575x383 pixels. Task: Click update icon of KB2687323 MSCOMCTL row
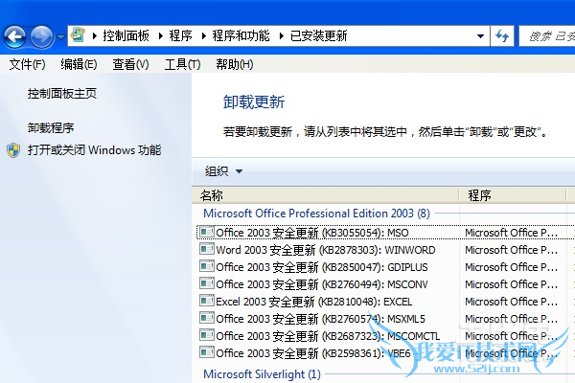coord(207,335)
